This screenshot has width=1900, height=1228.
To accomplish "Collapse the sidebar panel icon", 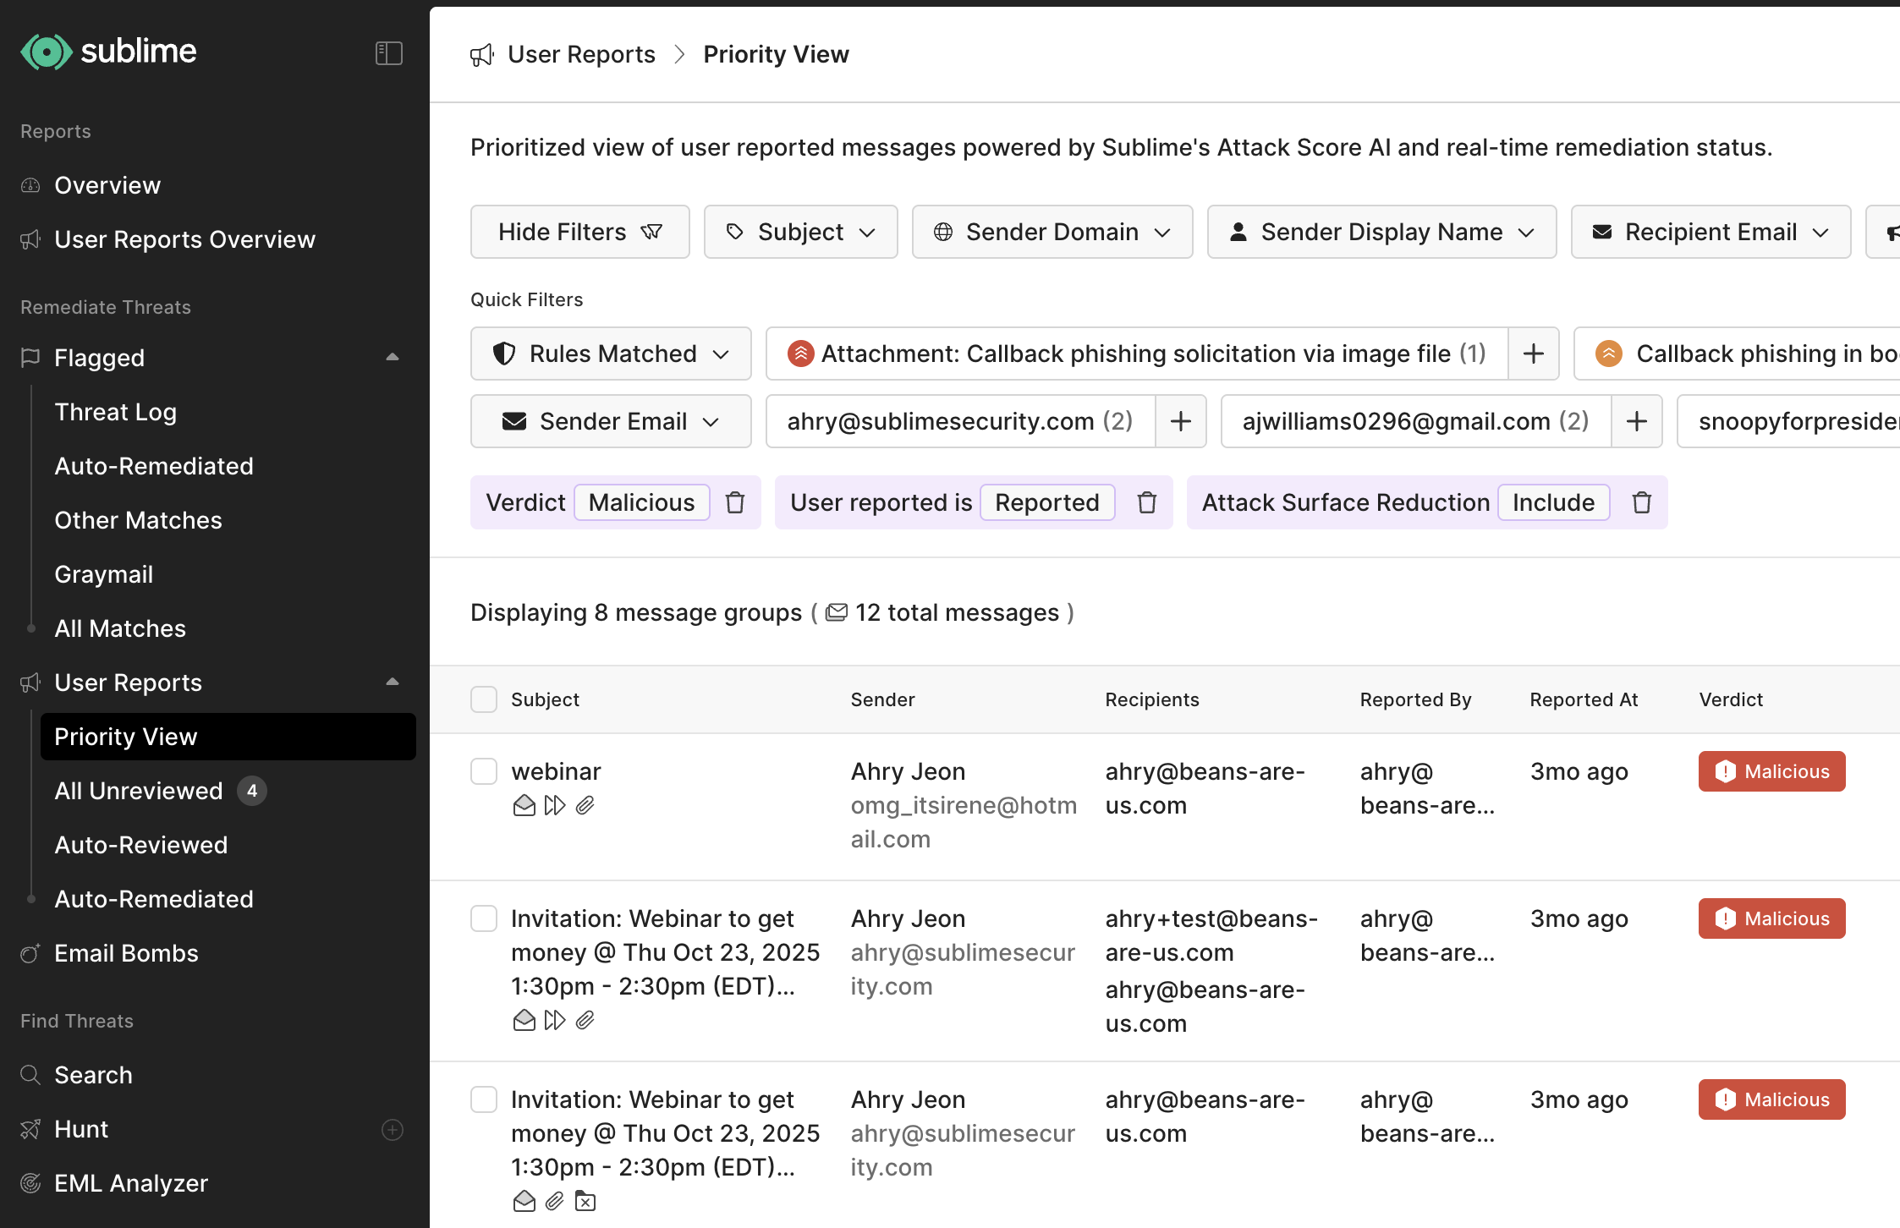I will click(x=388, y=53).
